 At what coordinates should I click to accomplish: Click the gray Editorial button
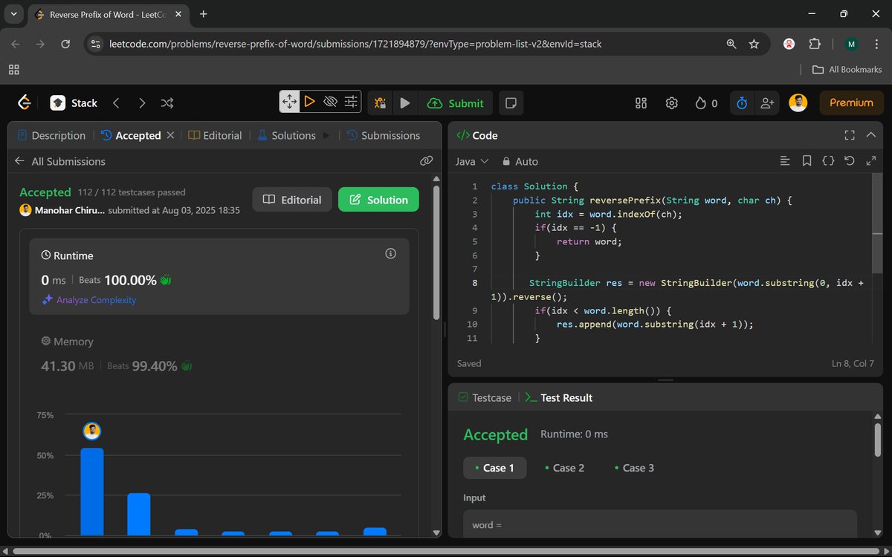pos(292,200)
